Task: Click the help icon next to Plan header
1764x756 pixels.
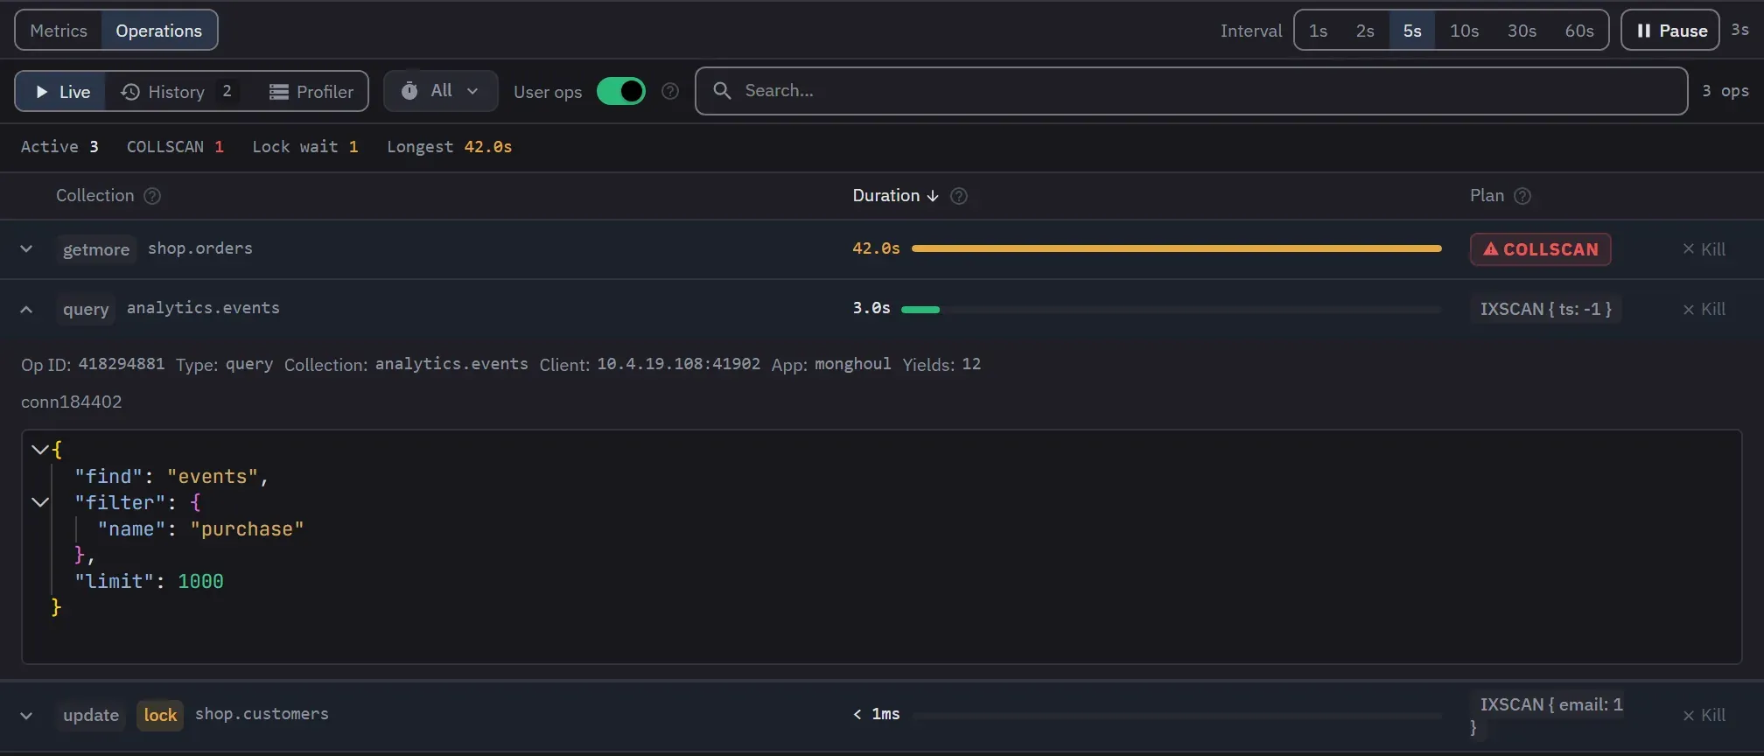Action: coord(1522,196)
